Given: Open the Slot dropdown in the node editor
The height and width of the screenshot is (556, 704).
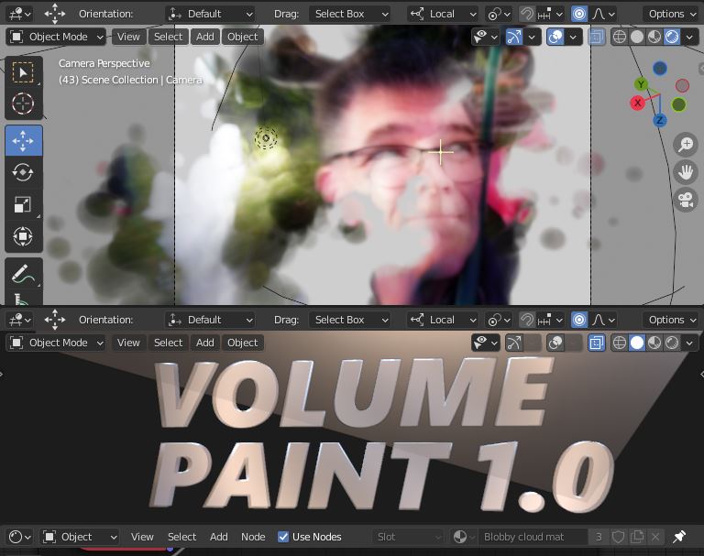Looking at the screenshot, I should (x=408, y=537).
